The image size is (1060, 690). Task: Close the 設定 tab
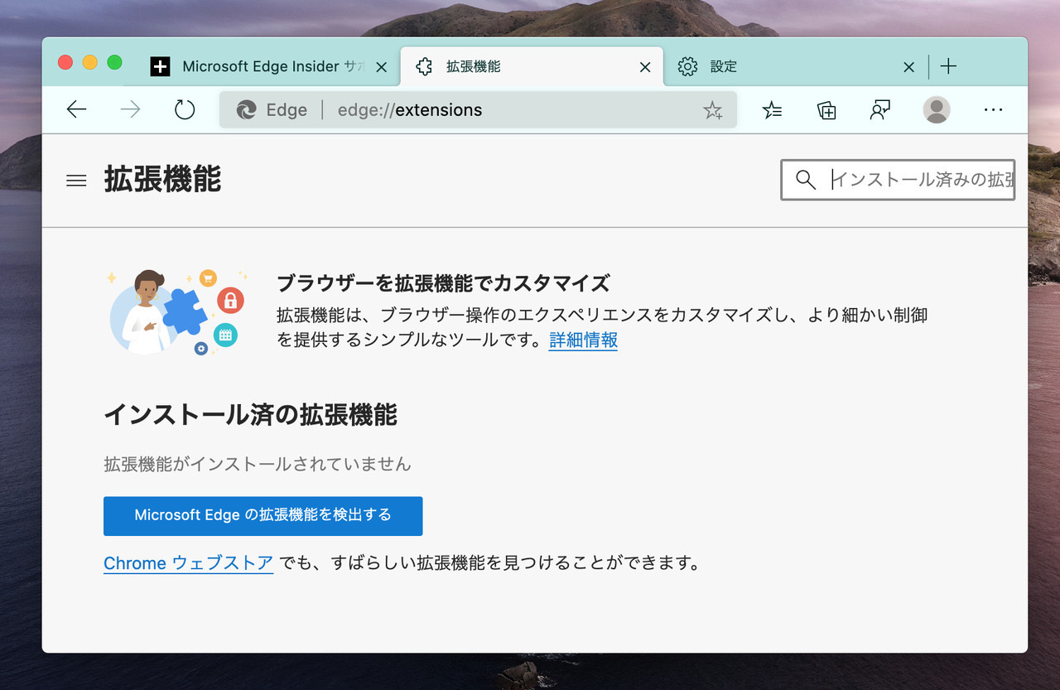[x=908, y=67]
